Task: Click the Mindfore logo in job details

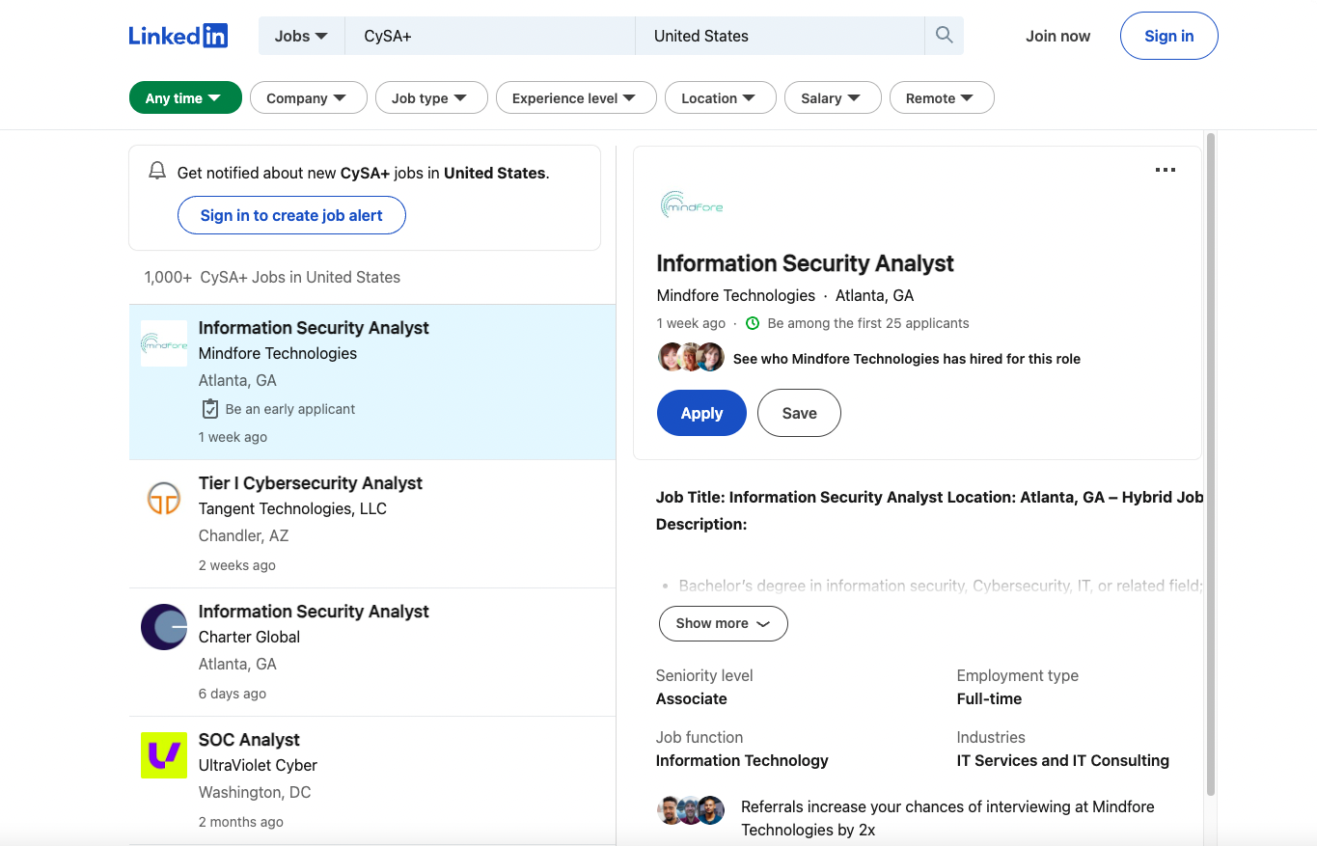Action: [692, 205]
